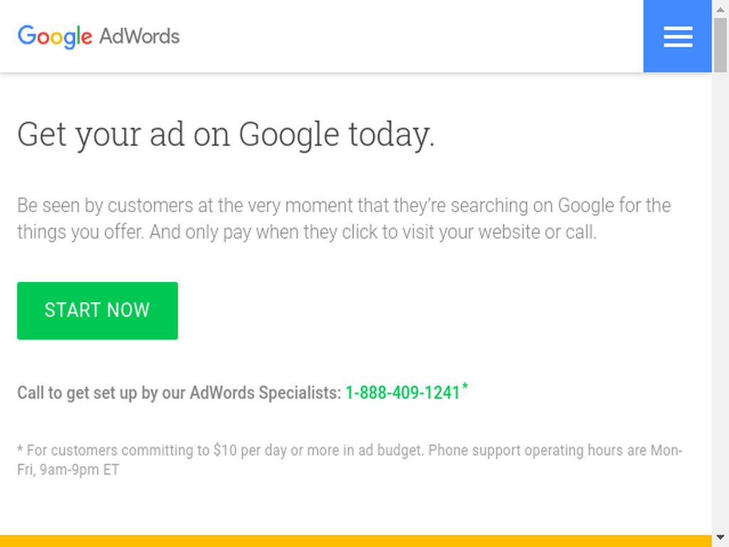Click the scrollbar down arrow
This screenshot has width=729, height=547.
[720, 538]
